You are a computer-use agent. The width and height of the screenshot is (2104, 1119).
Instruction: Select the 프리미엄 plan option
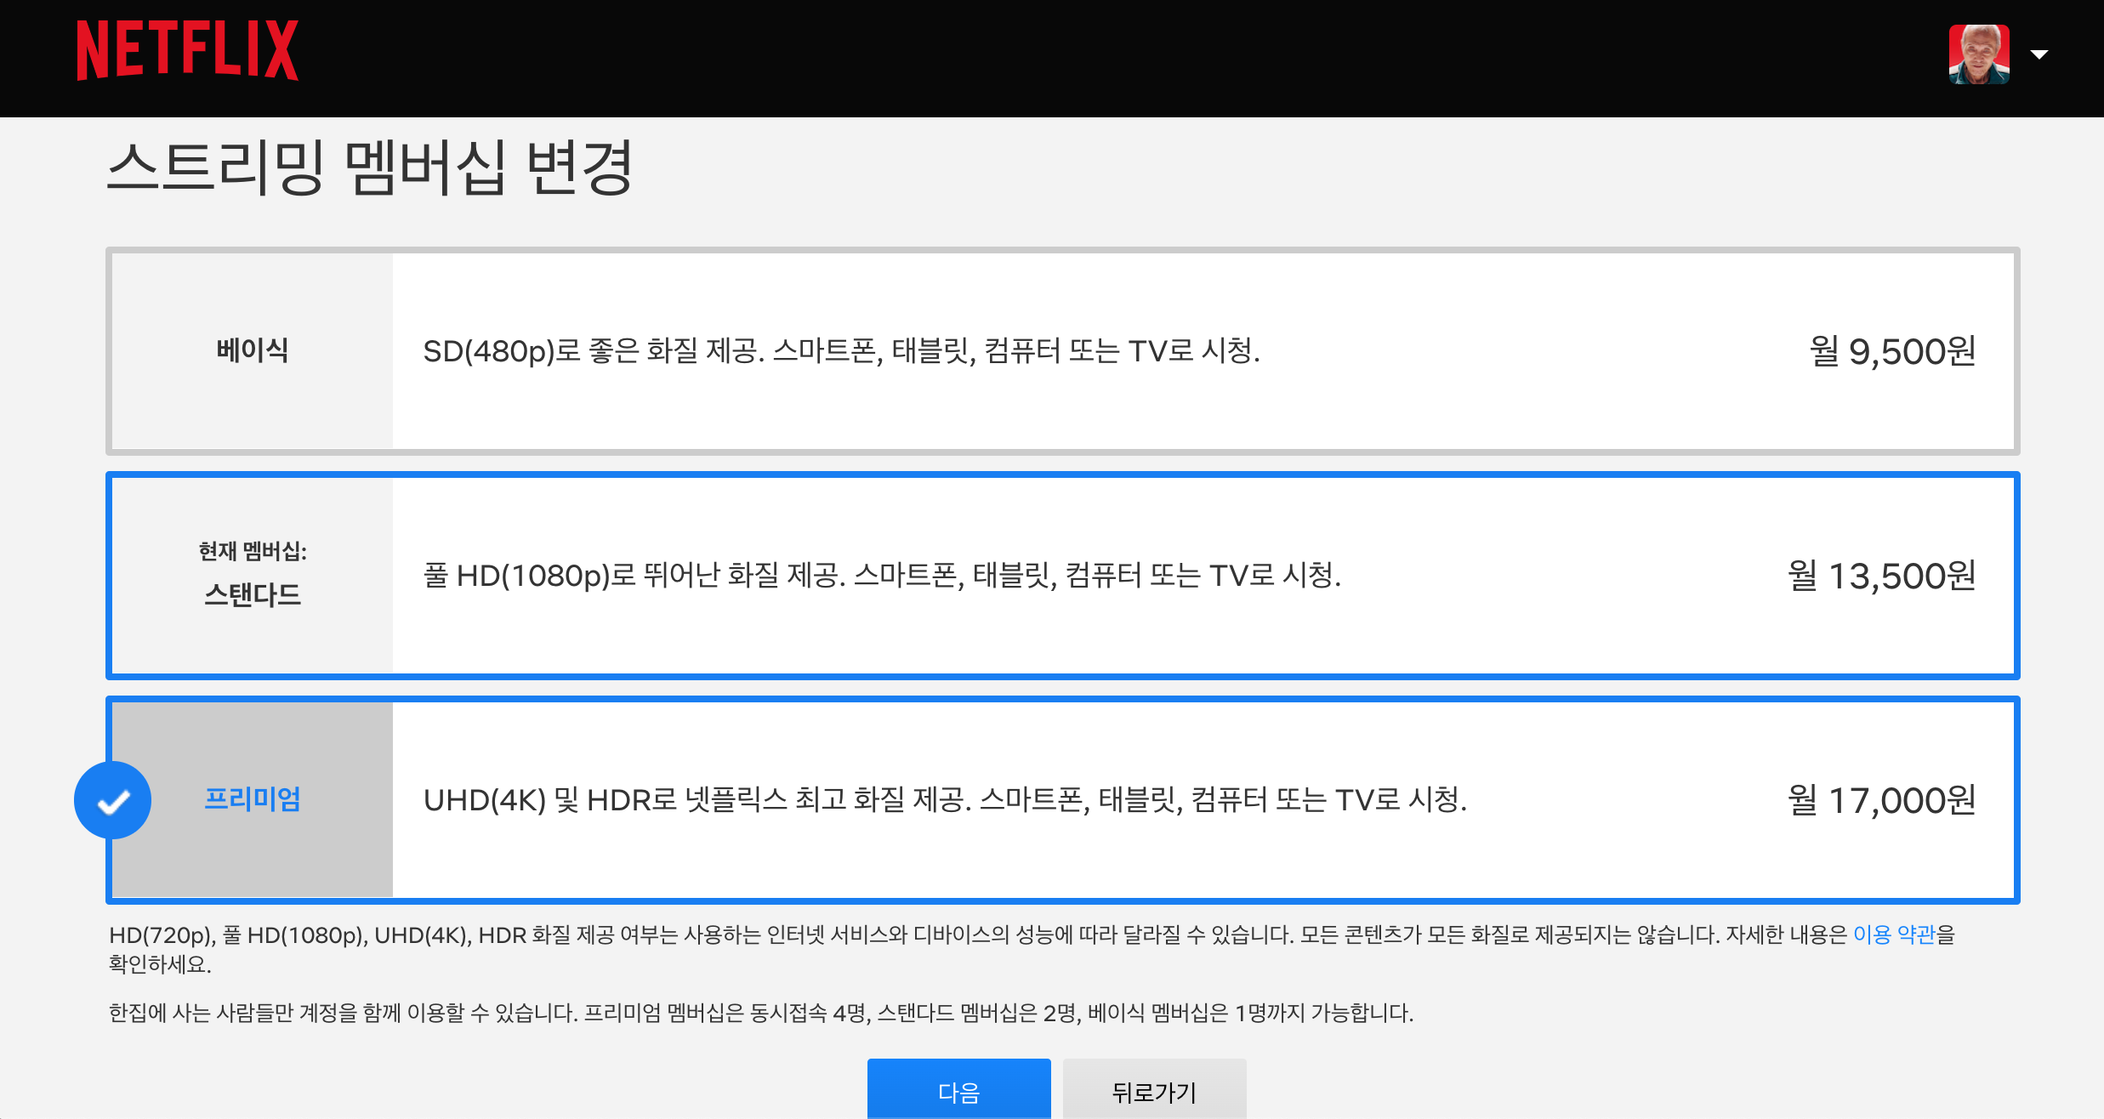click(1062, 800)
